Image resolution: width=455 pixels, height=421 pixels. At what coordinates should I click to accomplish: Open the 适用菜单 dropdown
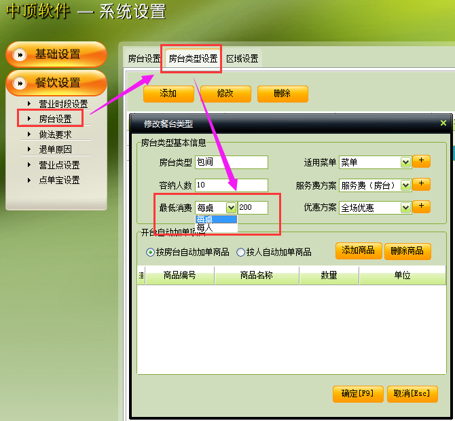tap(405, 162)
